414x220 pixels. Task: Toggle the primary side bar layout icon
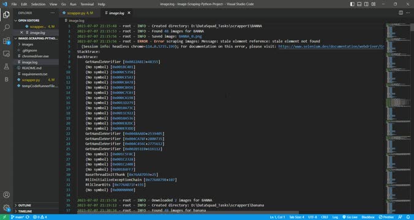click(x=352, y=4)
